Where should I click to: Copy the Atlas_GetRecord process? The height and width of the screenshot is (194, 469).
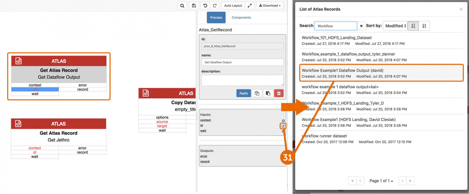pyautogui.click(x=257, y=93)
